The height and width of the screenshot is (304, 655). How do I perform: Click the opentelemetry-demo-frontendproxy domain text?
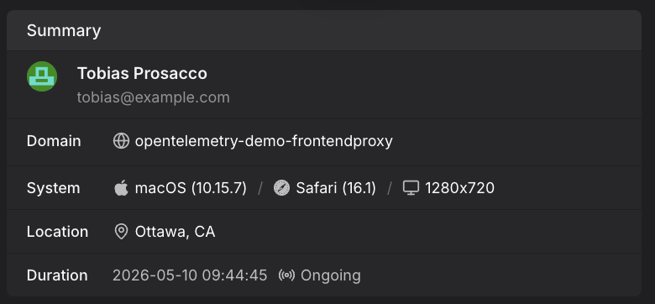tap(264, 141)
